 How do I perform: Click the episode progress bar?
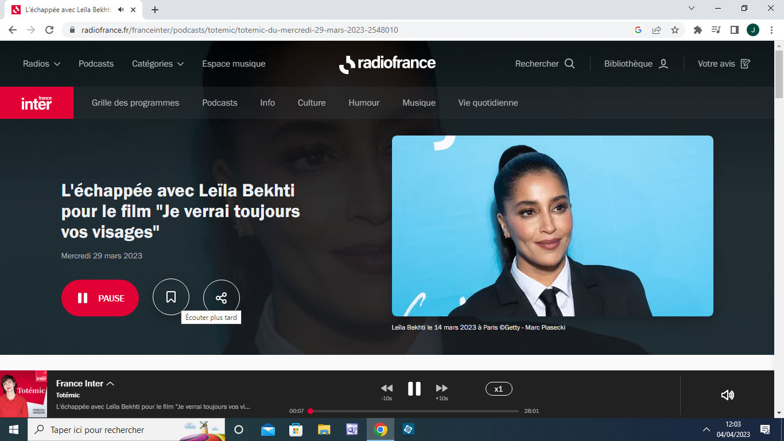tap(414, 411)
